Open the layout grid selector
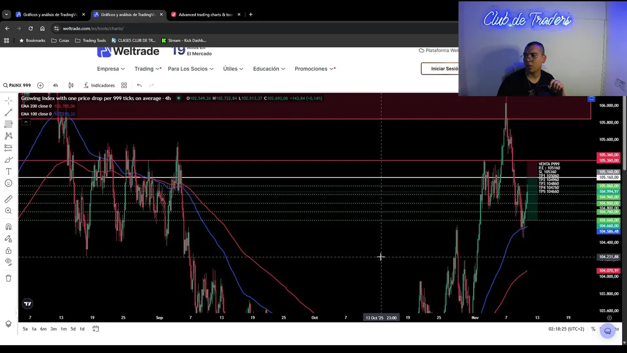This screenshot has height=353, width=627. coord(124,85)
